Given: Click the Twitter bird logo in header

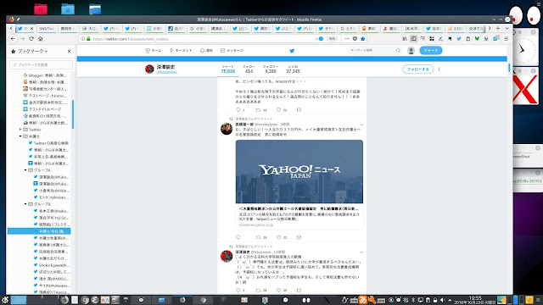Looking at the screenshot, I should (x=292, y=51).
